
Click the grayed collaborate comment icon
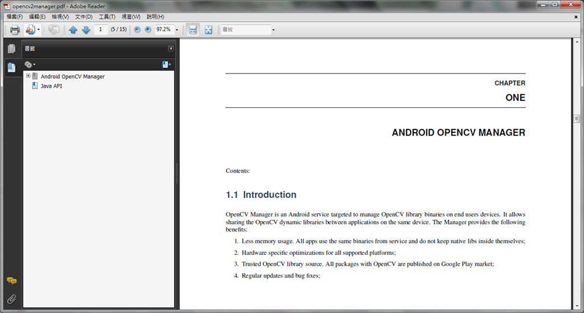(54, 30)
